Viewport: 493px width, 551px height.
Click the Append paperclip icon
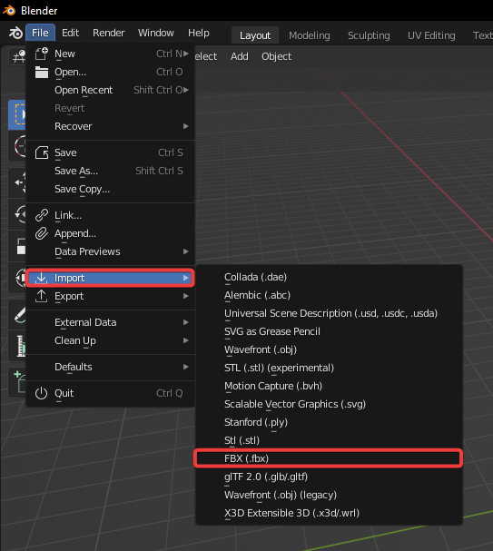[42, 233]
